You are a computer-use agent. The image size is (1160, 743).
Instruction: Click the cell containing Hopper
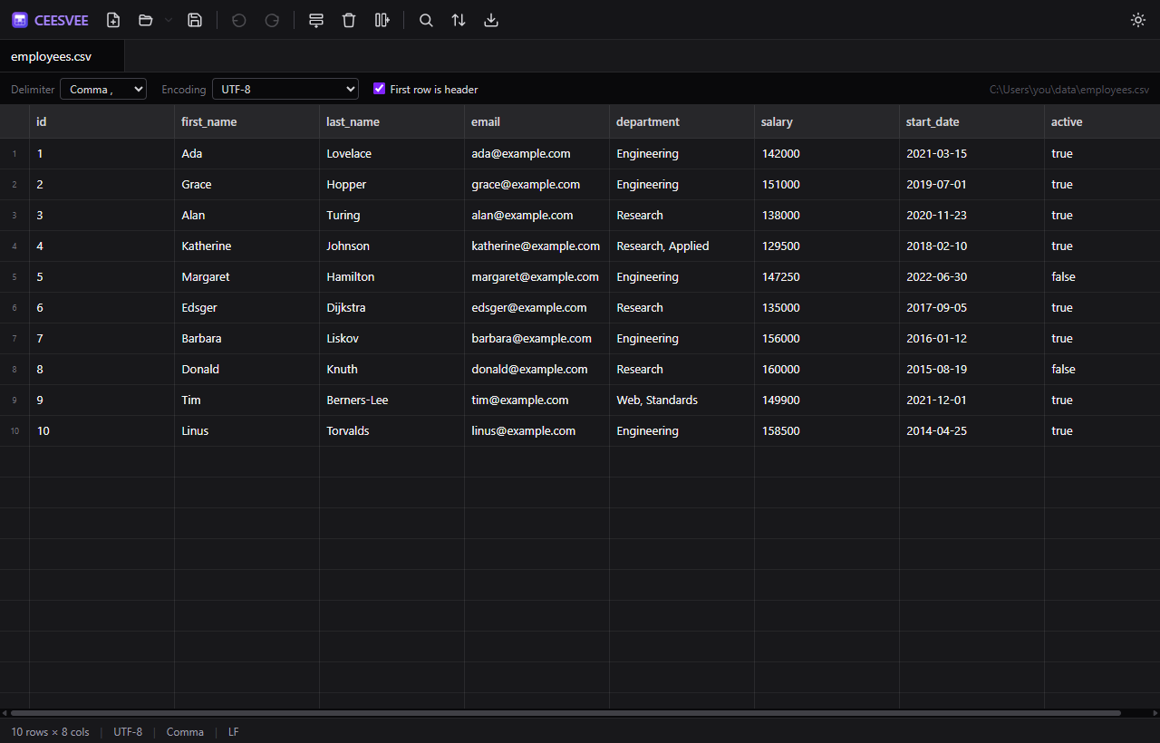(x=391, y=185)
